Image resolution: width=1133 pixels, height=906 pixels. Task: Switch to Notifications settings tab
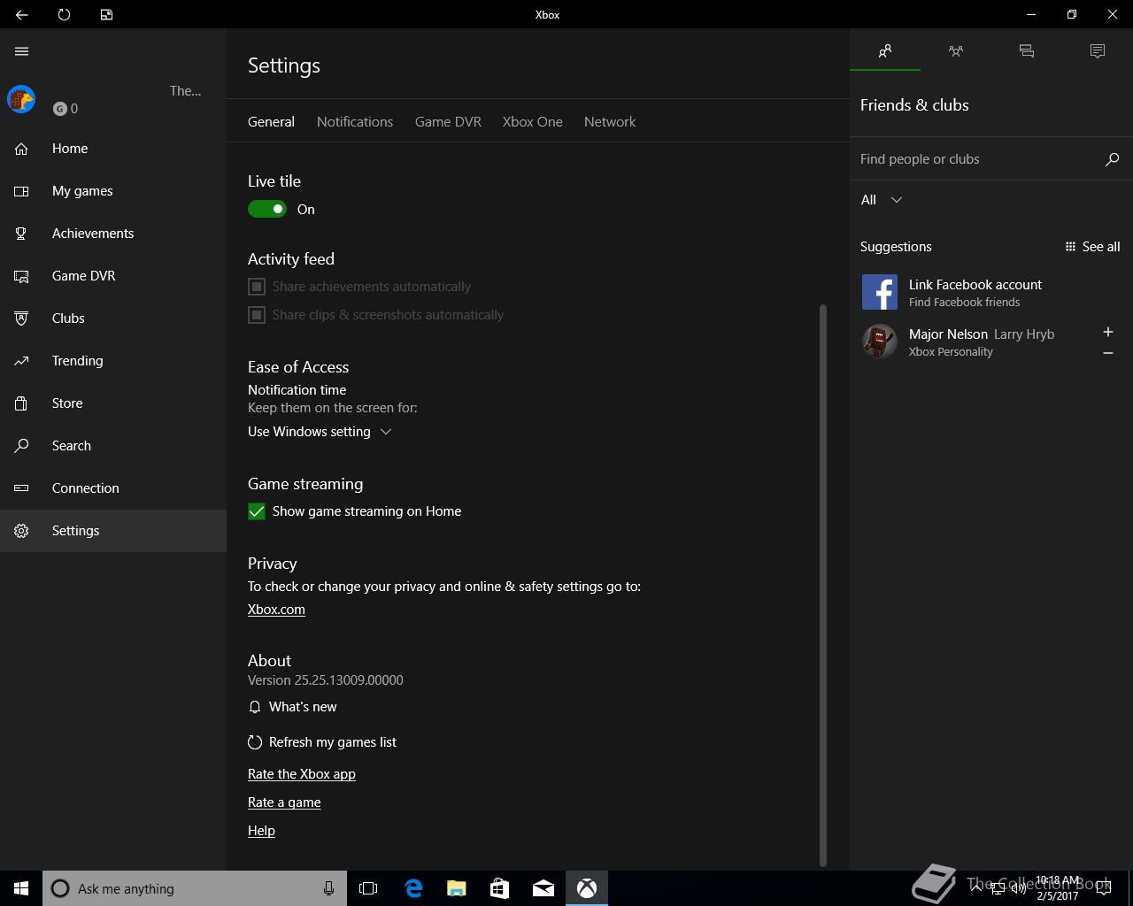(x=355, y=122)
